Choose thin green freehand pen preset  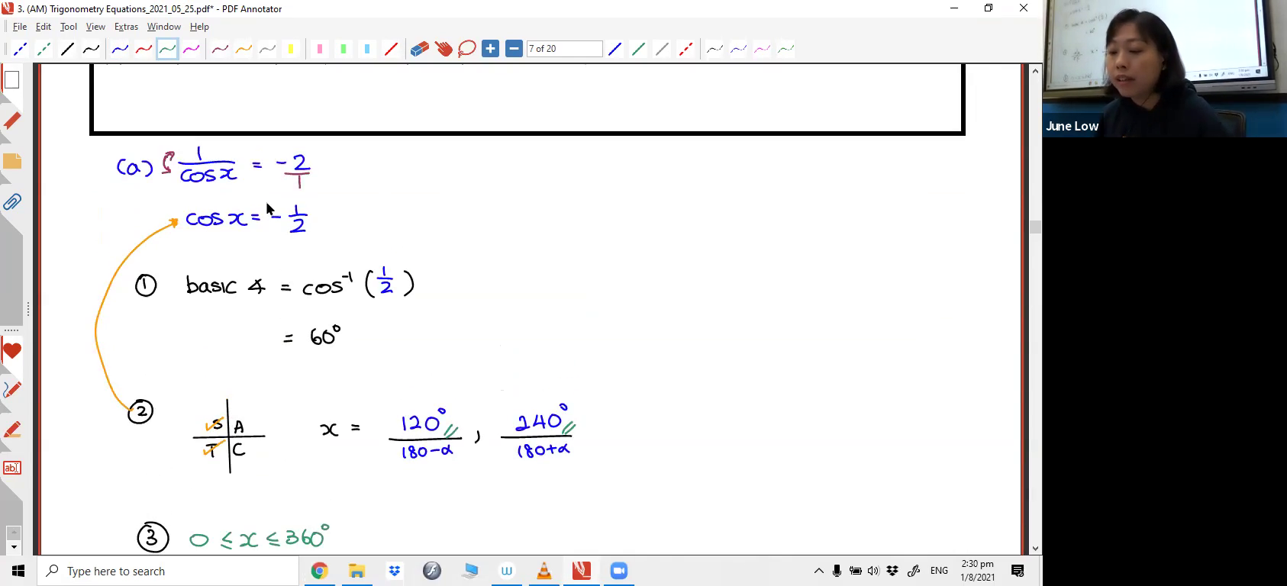[785, 49]
